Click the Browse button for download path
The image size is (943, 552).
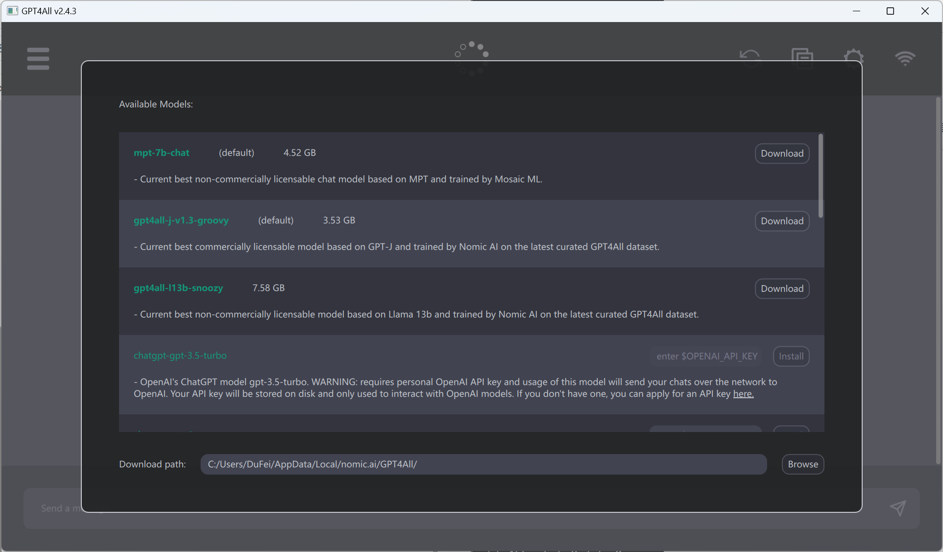(x=803, y=464)
